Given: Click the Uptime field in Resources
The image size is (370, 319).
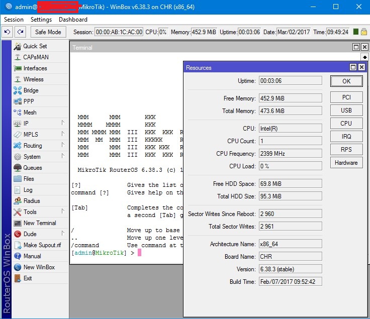Looking at the screenshot, I should 291,81.
